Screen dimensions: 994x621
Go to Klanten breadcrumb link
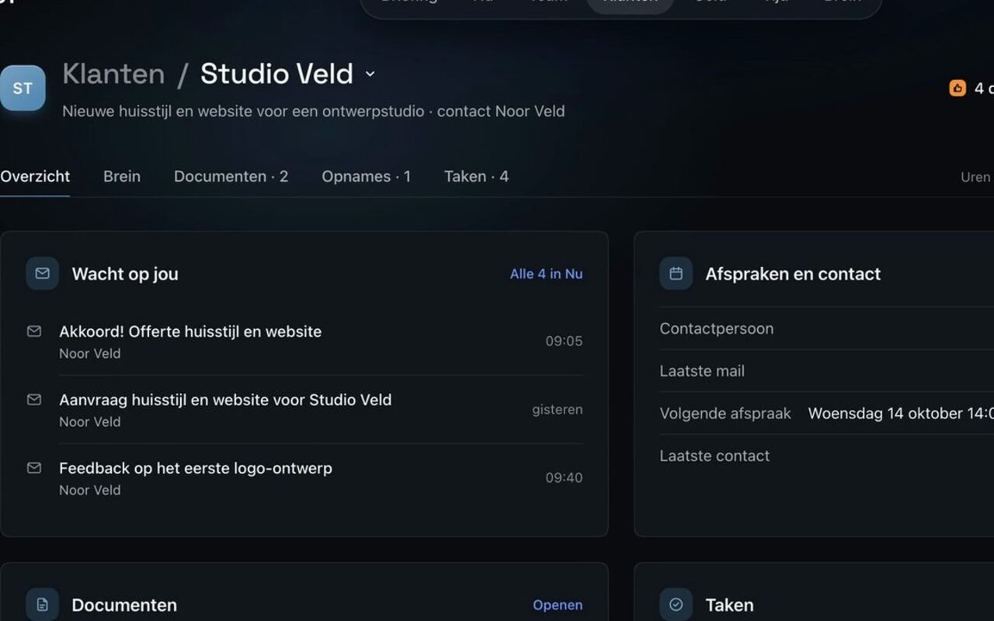(x=113, y=74)
